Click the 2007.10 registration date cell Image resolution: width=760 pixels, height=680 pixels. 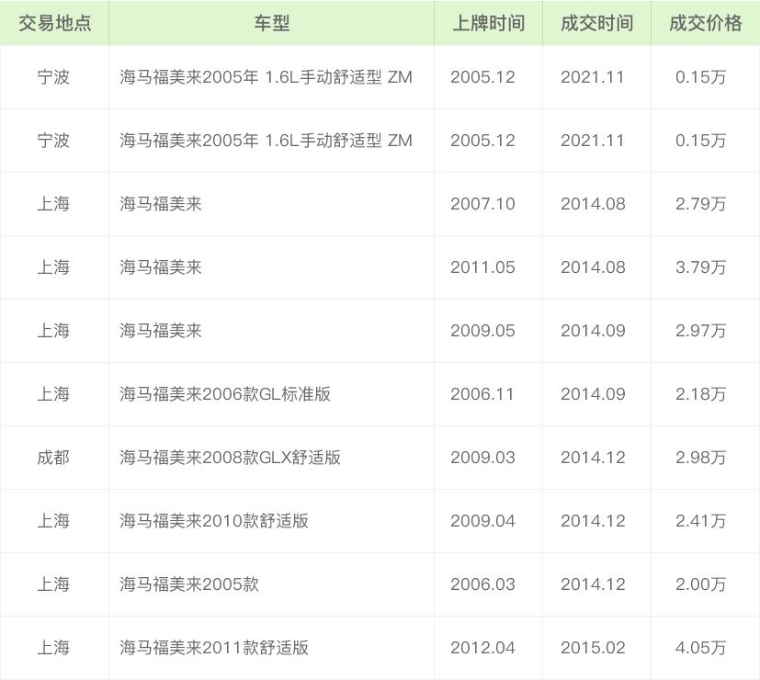click(482, 204)
